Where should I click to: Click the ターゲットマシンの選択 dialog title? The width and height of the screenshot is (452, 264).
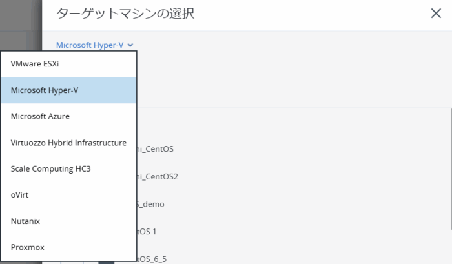[x=125, y=14]
